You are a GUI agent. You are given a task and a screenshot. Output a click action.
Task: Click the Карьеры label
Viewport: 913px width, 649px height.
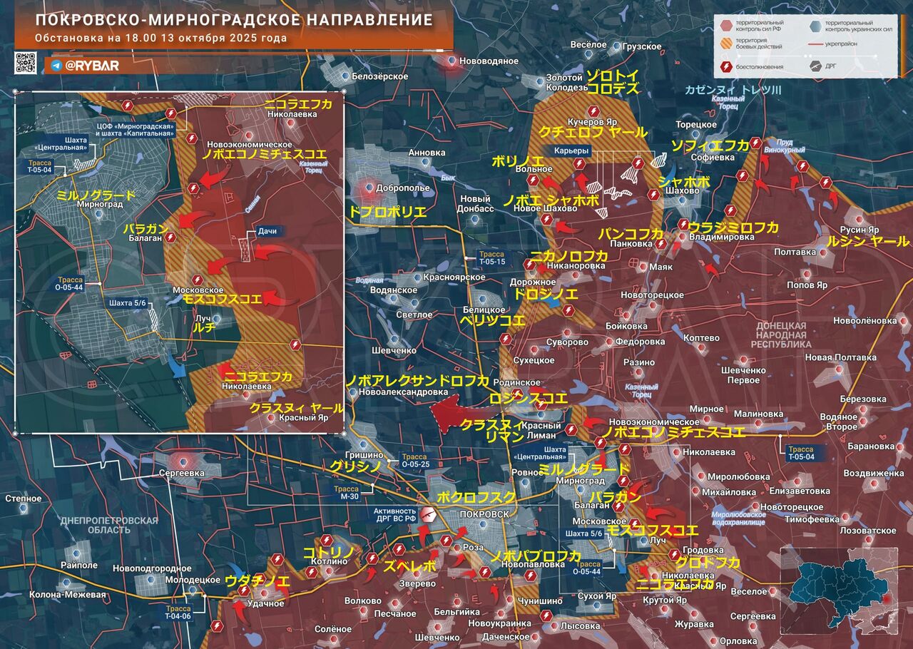[571, 150]
